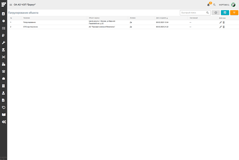239x160 pixels.
Task: Click the АО "Торговая компания"Мегаполис" cell
Action: point(102,27)
